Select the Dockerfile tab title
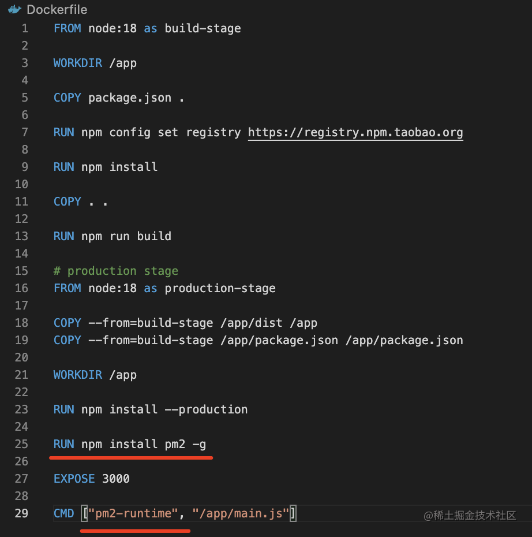The width and height of the screenshot is (532, 537). [57, 10]
